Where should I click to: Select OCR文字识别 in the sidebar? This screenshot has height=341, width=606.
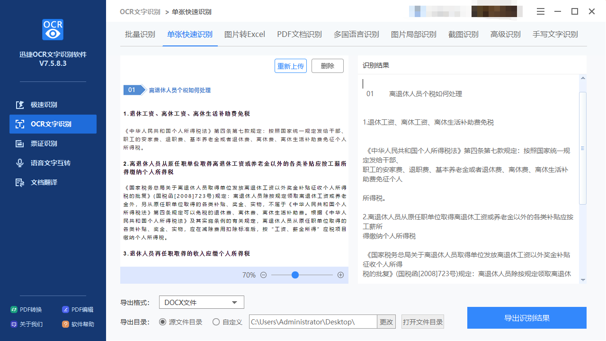click(x=53, y=124)
